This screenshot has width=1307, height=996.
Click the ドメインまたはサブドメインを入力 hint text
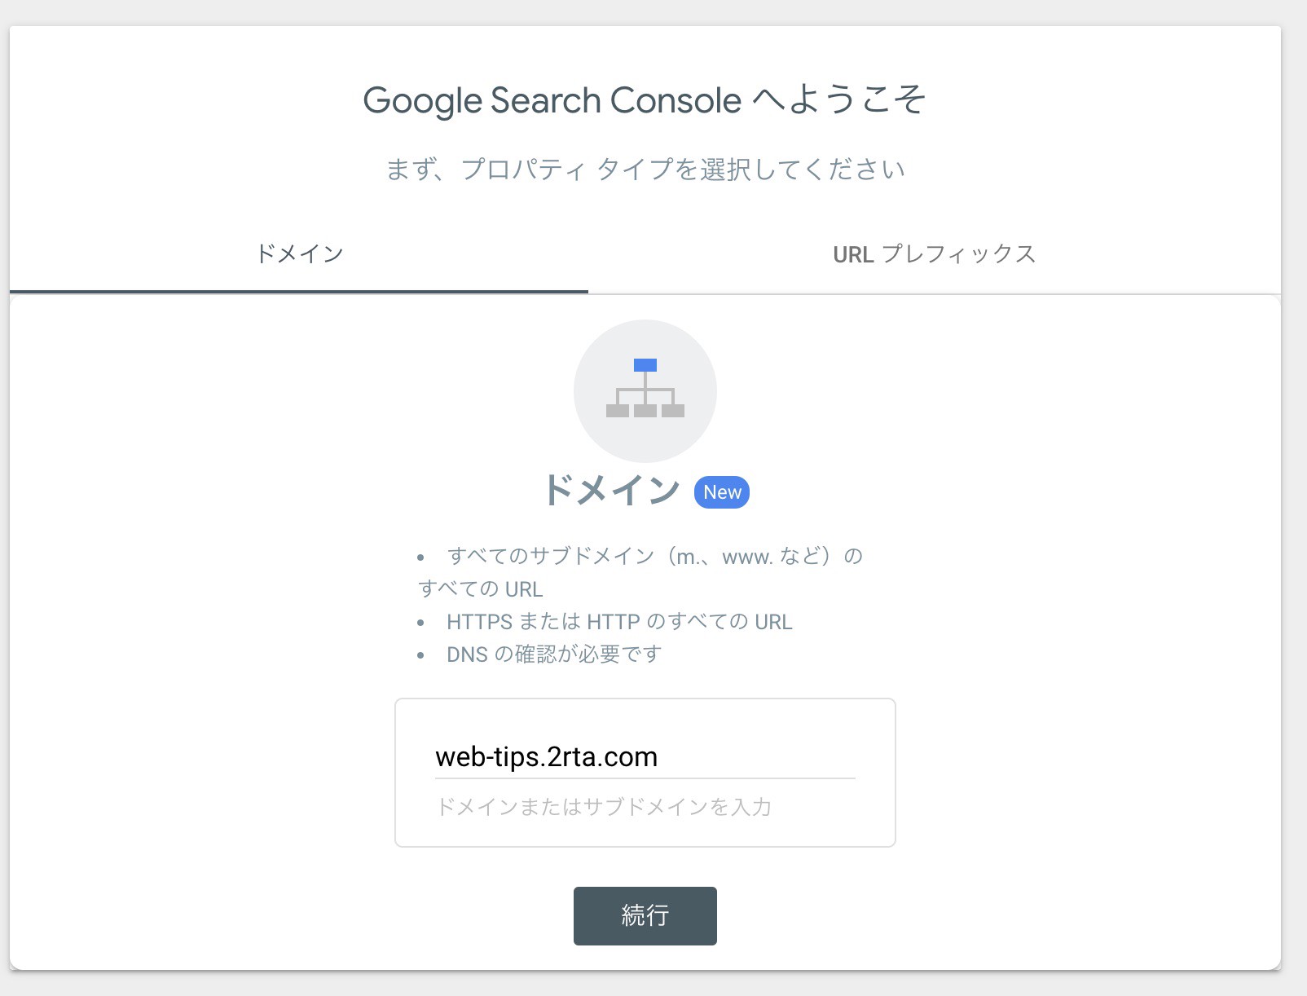tap(604, 807)
